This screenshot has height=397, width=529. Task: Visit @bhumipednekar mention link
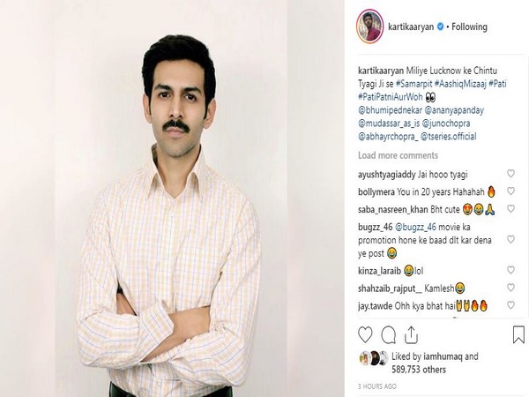pos(389,110)
